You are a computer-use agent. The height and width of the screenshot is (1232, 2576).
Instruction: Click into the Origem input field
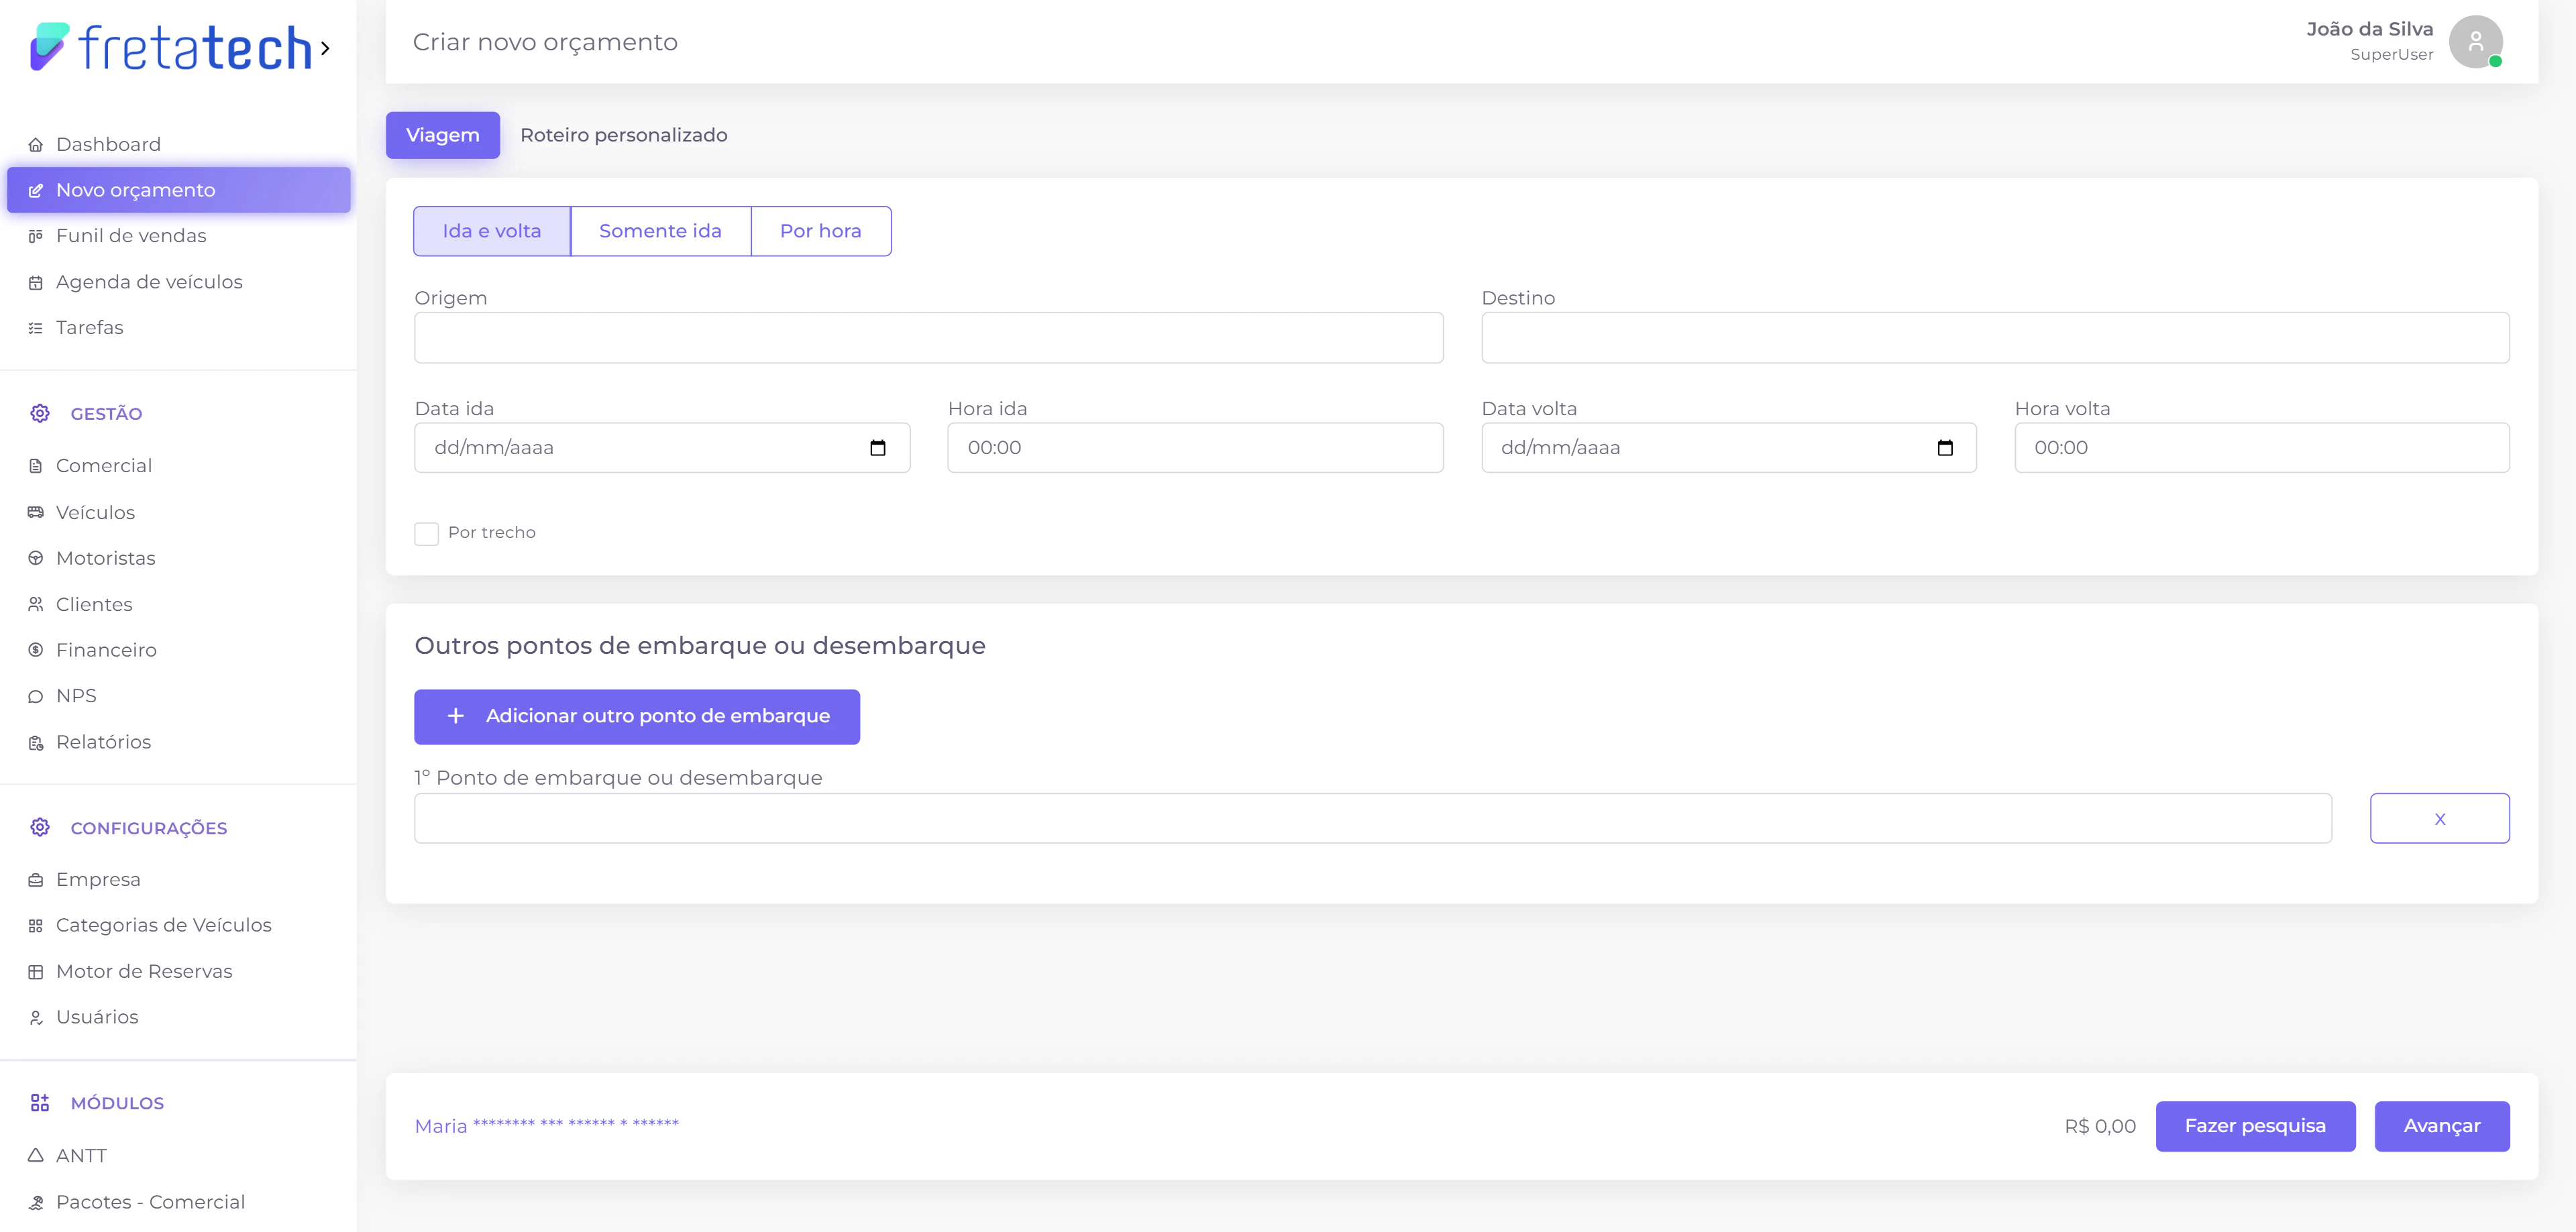click(928, 338)
